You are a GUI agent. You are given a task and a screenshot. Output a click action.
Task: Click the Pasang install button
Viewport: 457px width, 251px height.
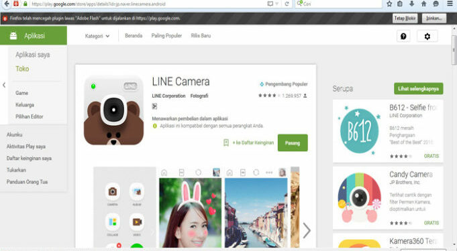(293, 143)
